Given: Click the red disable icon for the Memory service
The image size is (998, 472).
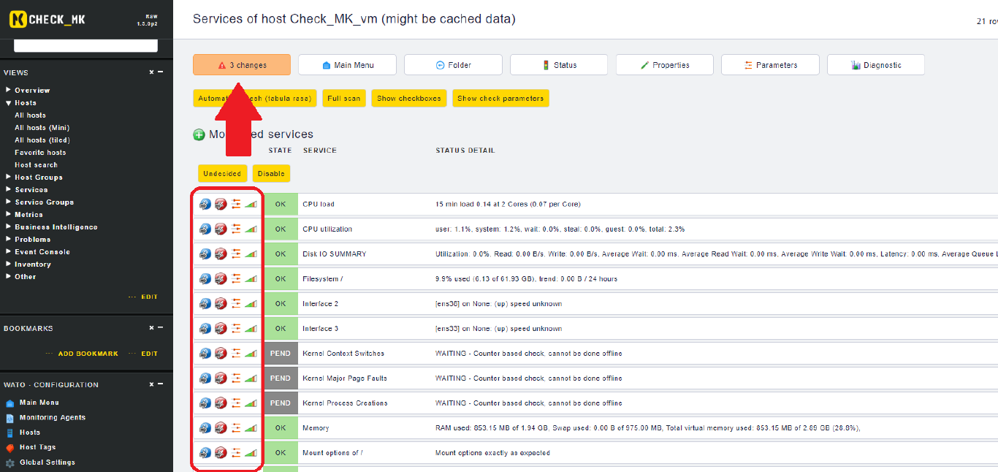Looking at the screenshot, I should pos(221,428).
